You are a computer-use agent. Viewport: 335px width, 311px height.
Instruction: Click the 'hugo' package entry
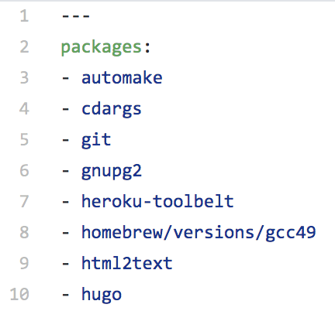[x=102, y=296]
